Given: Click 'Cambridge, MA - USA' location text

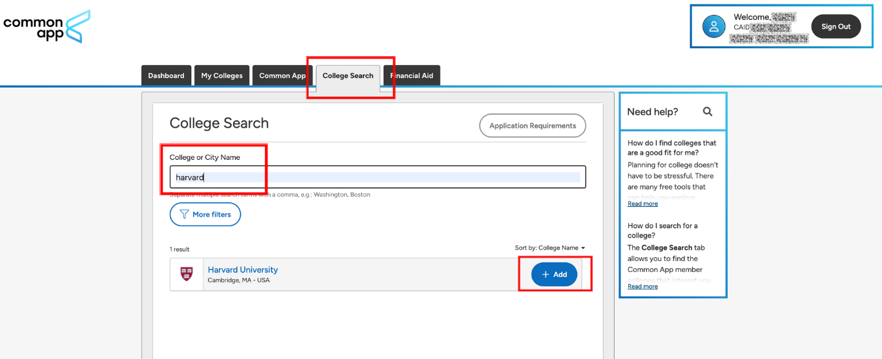Looking at the screenshot, I should click(239, 280).
